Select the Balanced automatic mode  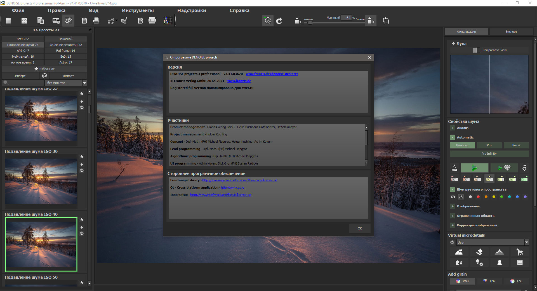(462, 145)
